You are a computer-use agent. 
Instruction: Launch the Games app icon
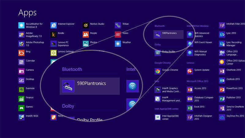(x=21, y=108)
